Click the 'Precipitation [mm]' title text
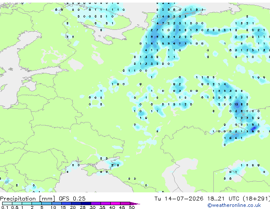The height and width of the screenshot is (209, 270). click(28, 199)
